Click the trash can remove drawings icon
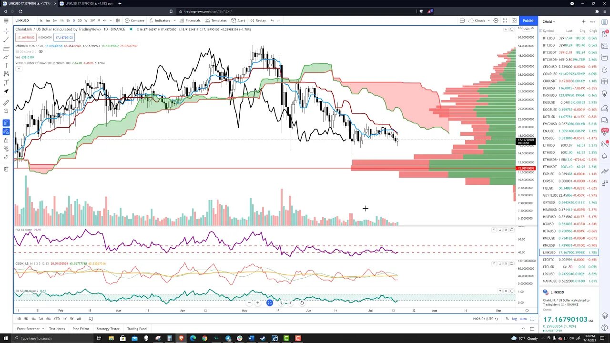 coord(6,169)
